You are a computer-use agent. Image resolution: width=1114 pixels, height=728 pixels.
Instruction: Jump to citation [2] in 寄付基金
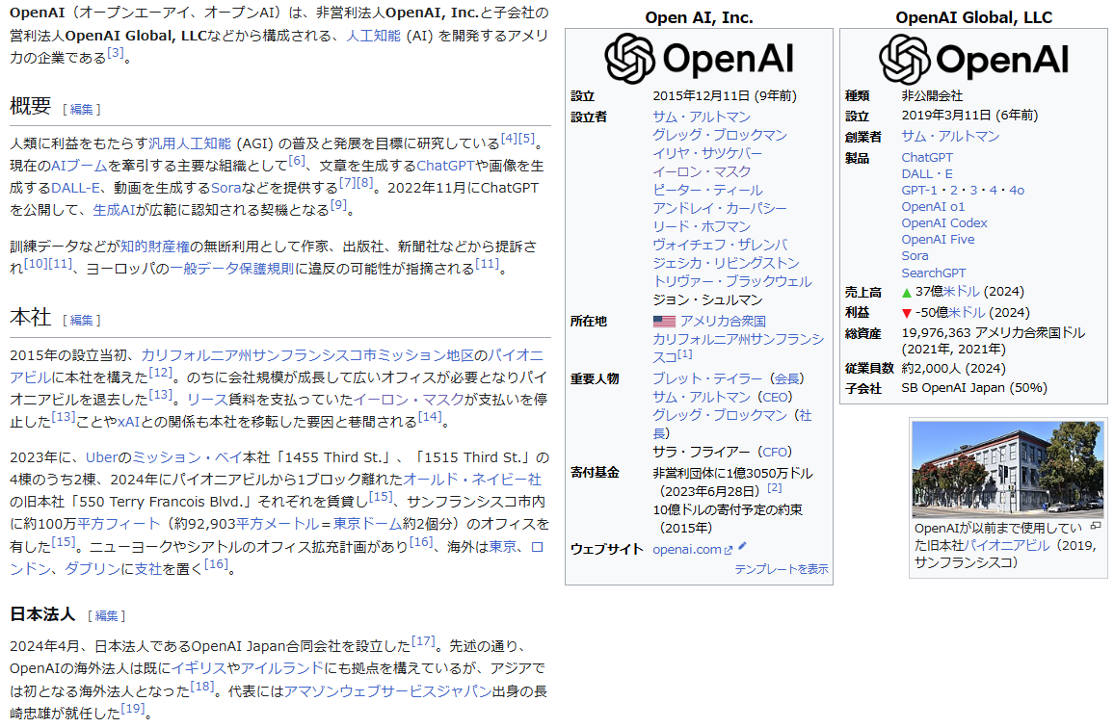(x=775, y=488)
